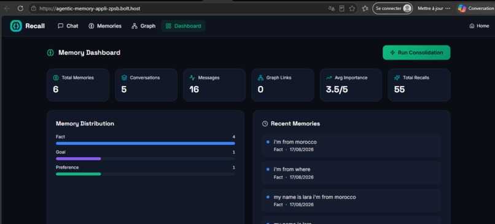Click the Avg Importance trending icon
Viewport: 495px width, 224px height.
pyautogui.click(x=329, y=77)
